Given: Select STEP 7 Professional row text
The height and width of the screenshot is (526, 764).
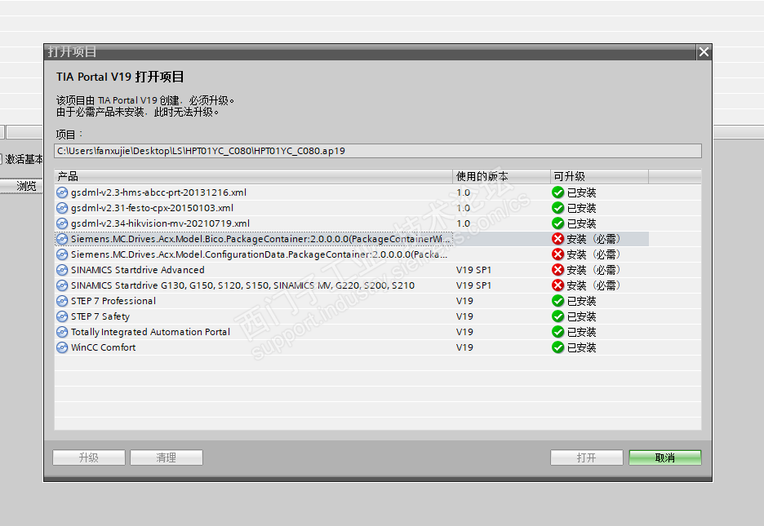Looking at the screenshot, I should (113, 301).
